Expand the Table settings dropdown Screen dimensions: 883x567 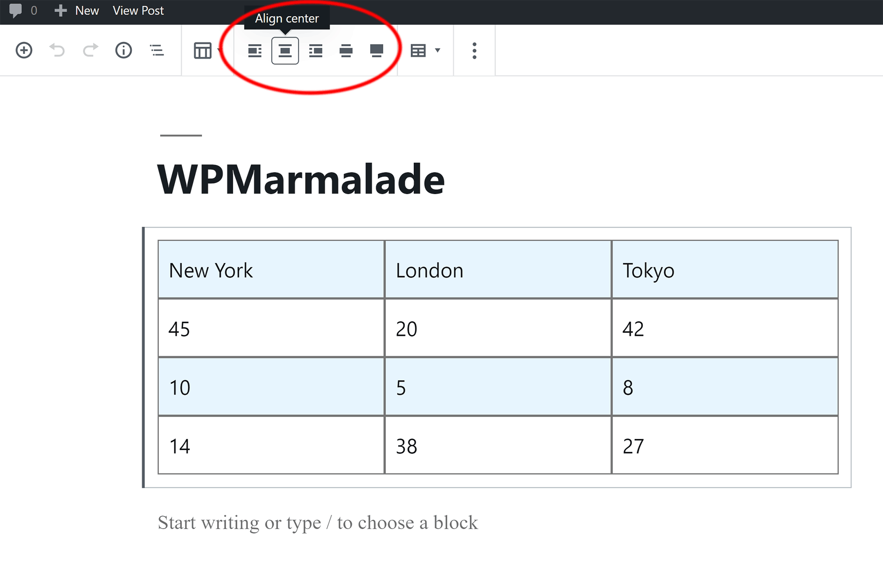426,51
